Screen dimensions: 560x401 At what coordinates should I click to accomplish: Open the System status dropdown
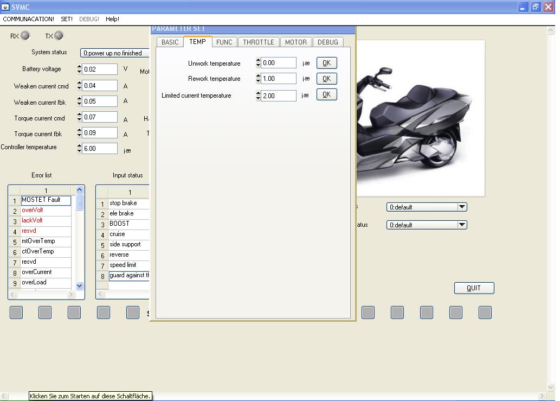coord(115,53)
